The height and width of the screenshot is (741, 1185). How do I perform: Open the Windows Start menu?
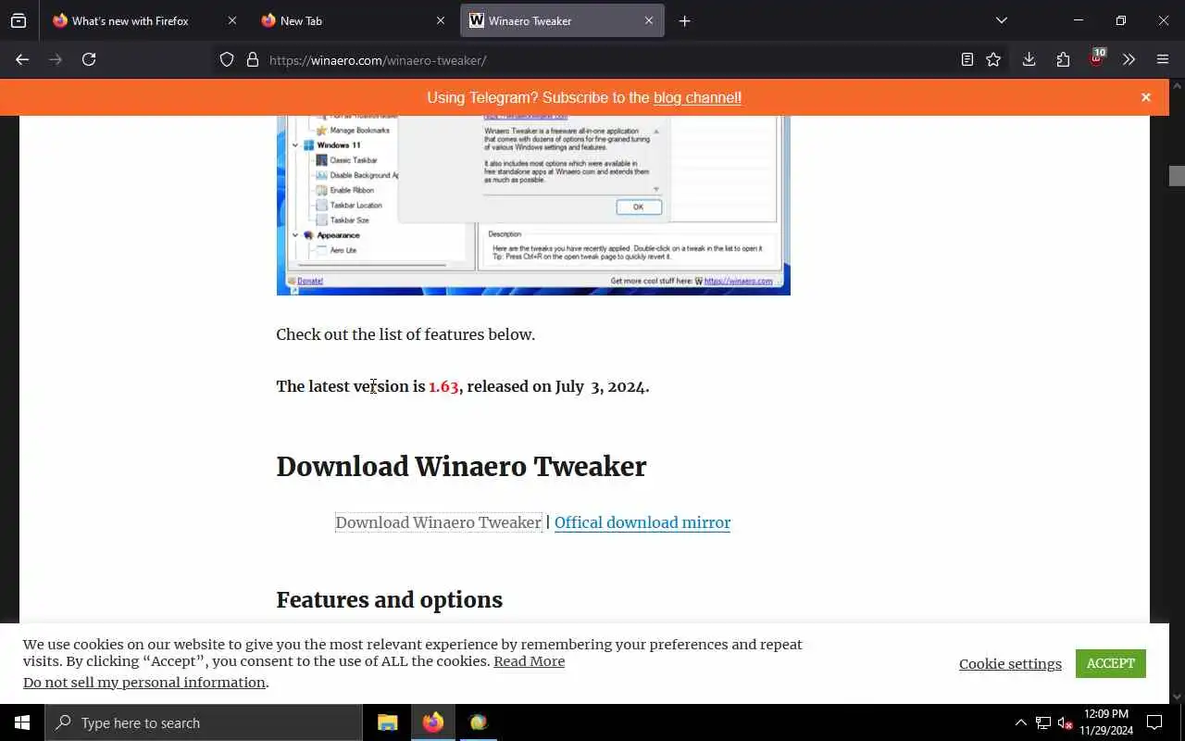tap(22, 722)
